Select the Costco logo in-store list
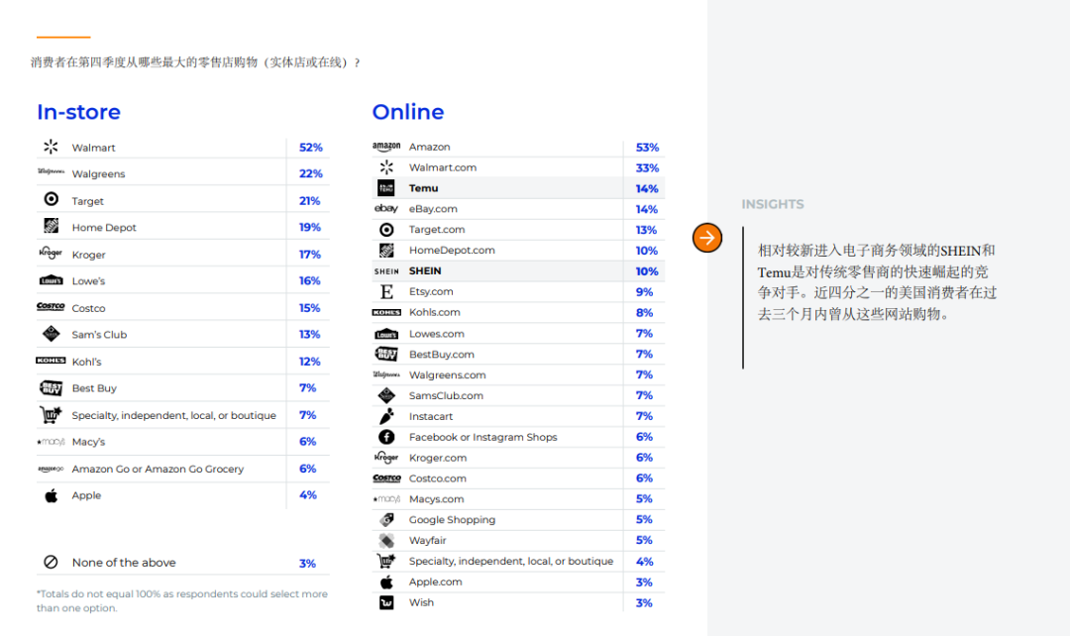The image size is (1070, 636). pyautogui.click(x=51, y=307)
